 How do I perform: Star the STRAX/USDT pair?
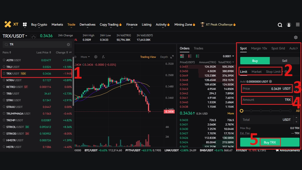point(4,107)
